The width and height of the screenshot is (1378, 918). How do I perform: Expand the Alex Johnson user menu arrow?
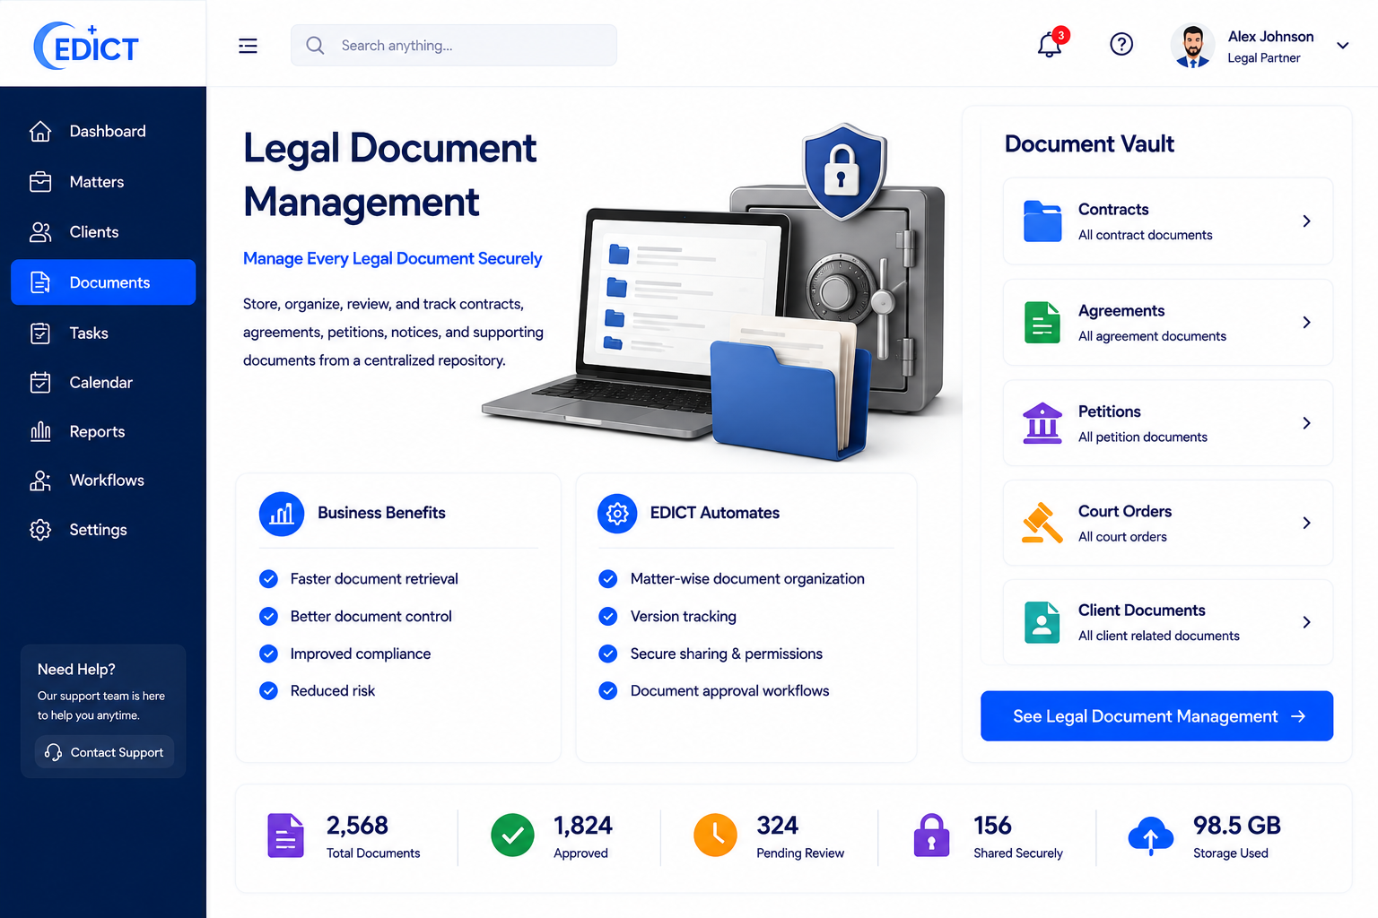click(1343, 46)
